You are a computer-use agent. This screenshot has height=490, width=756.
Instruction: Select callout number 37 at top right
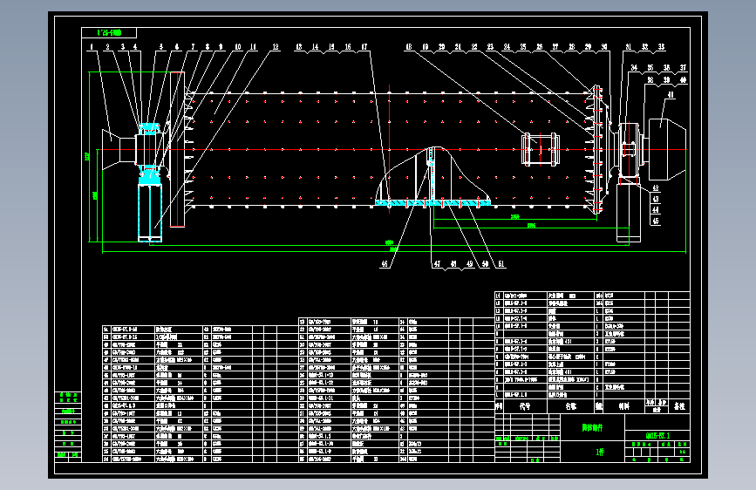pos(683,68)
